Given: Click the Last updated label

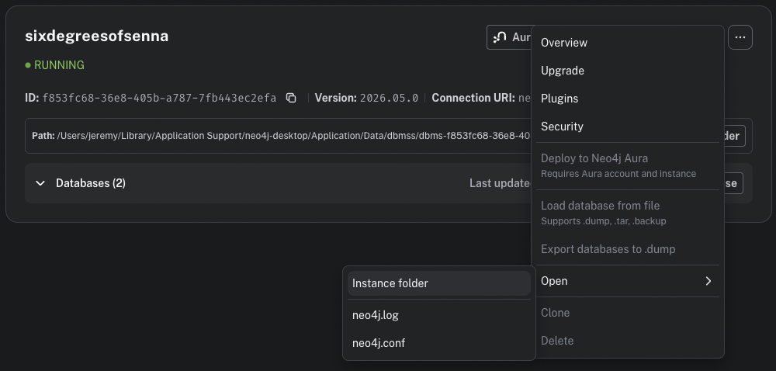Looking at the screenshot, I should pos(500,183).
